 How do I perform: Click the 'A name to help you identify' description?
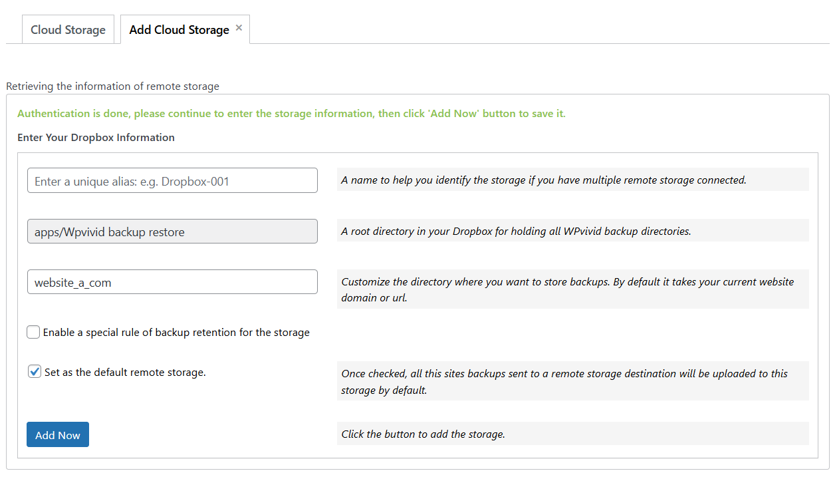click(543, 180)
